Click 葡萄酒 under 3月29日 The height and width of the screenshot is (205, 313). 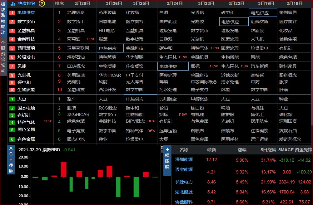point(74,39)
